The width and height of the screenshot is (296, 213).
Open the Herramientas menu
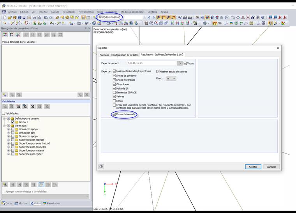pyautogui.click(x=86, y=12)
